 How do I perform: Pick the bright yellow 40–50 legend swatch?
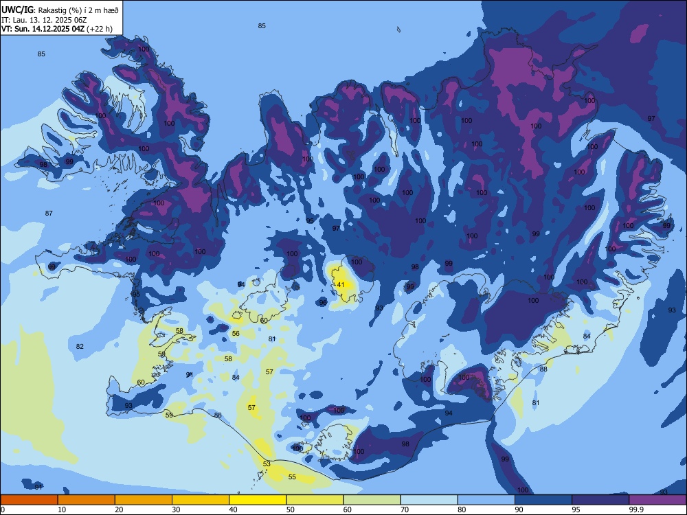point(258,500)
